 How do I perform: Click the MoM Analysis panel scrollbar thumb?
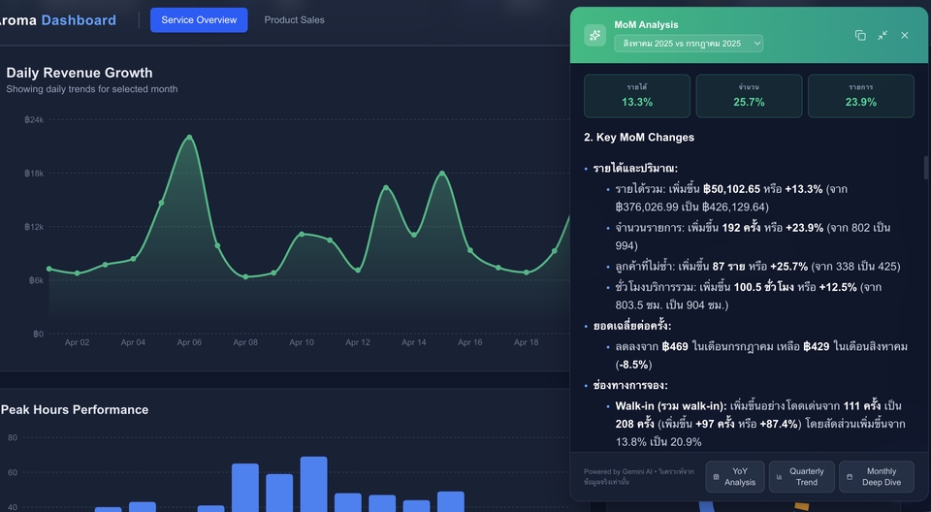click(x=925, y=168)
